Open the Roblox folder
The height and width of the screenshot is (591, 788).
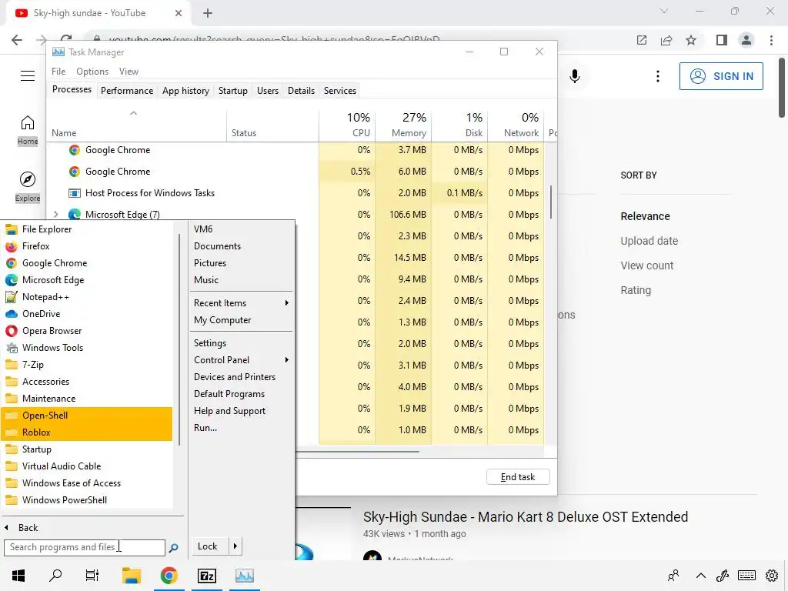pyautogui.click(x=88, y=432)
